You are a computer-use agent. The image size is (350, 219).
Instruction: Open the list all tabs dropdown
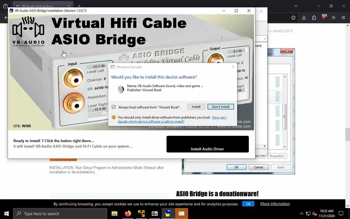[x=296, y=6]
